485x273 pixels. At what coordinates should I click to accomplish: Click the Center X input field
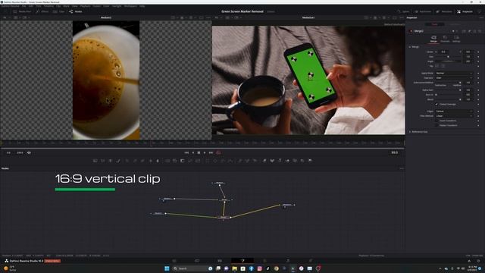pos(444,52)
